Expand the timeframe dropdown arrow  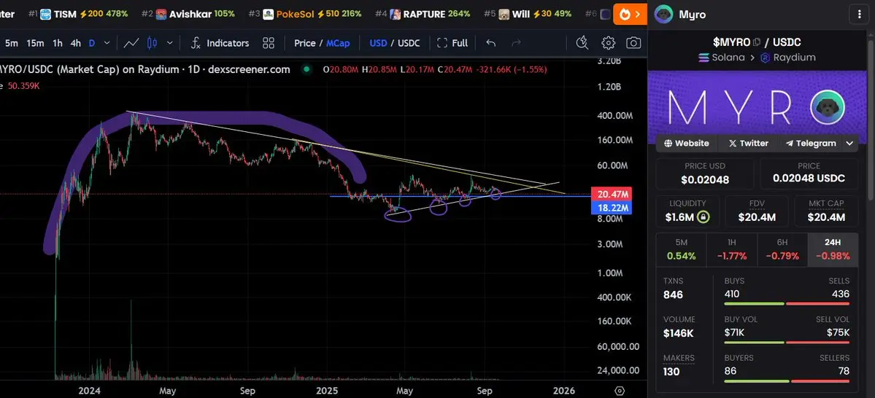click(107, 43)
